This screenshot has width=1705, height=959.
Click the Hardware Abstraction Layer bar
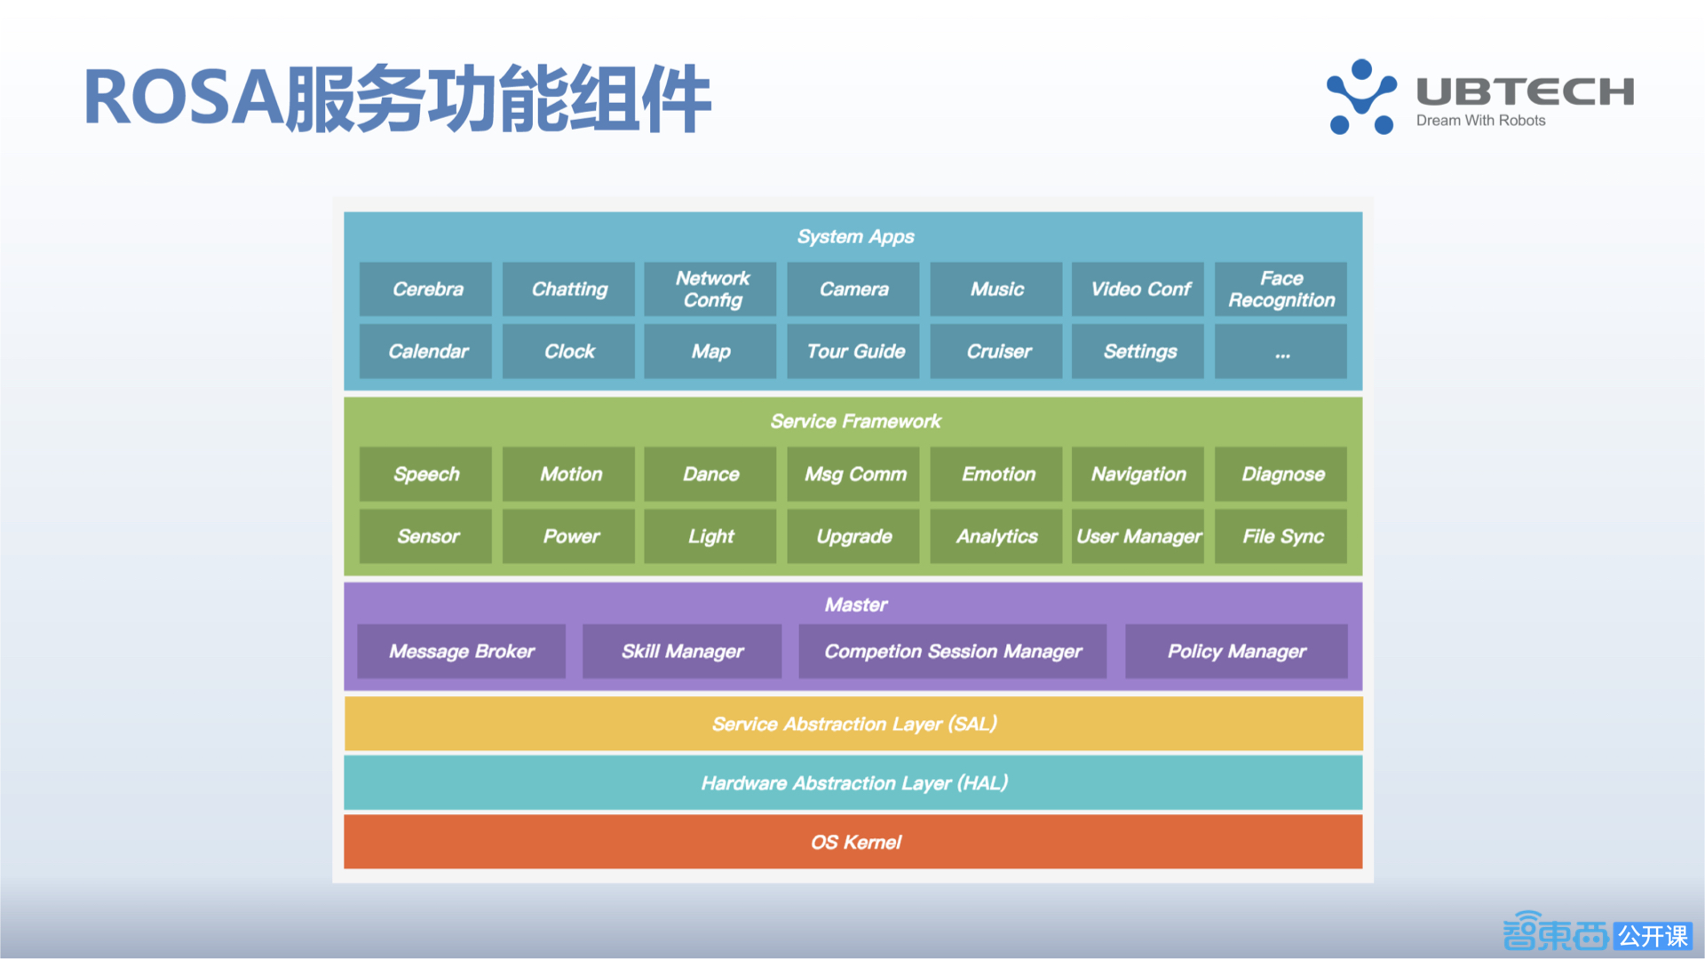[x=853, y=783]
